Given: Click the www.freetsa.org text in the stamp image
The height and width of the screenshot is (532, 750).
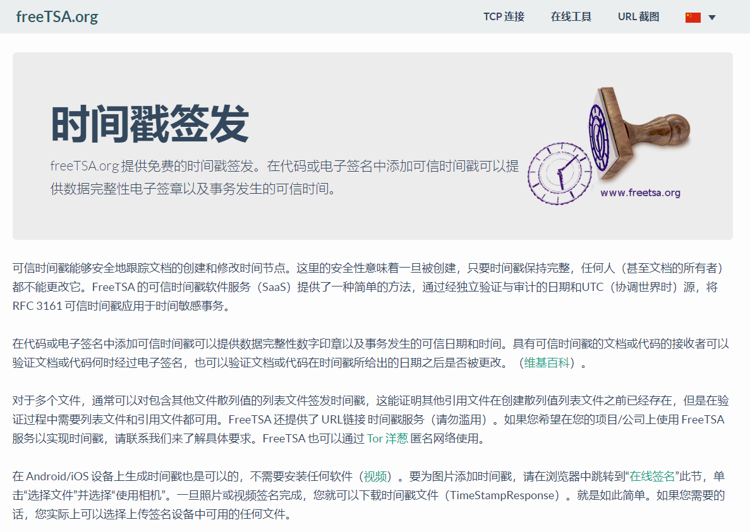Looking at the screenshot, I should pyautogui.click(x=640, y=193).
